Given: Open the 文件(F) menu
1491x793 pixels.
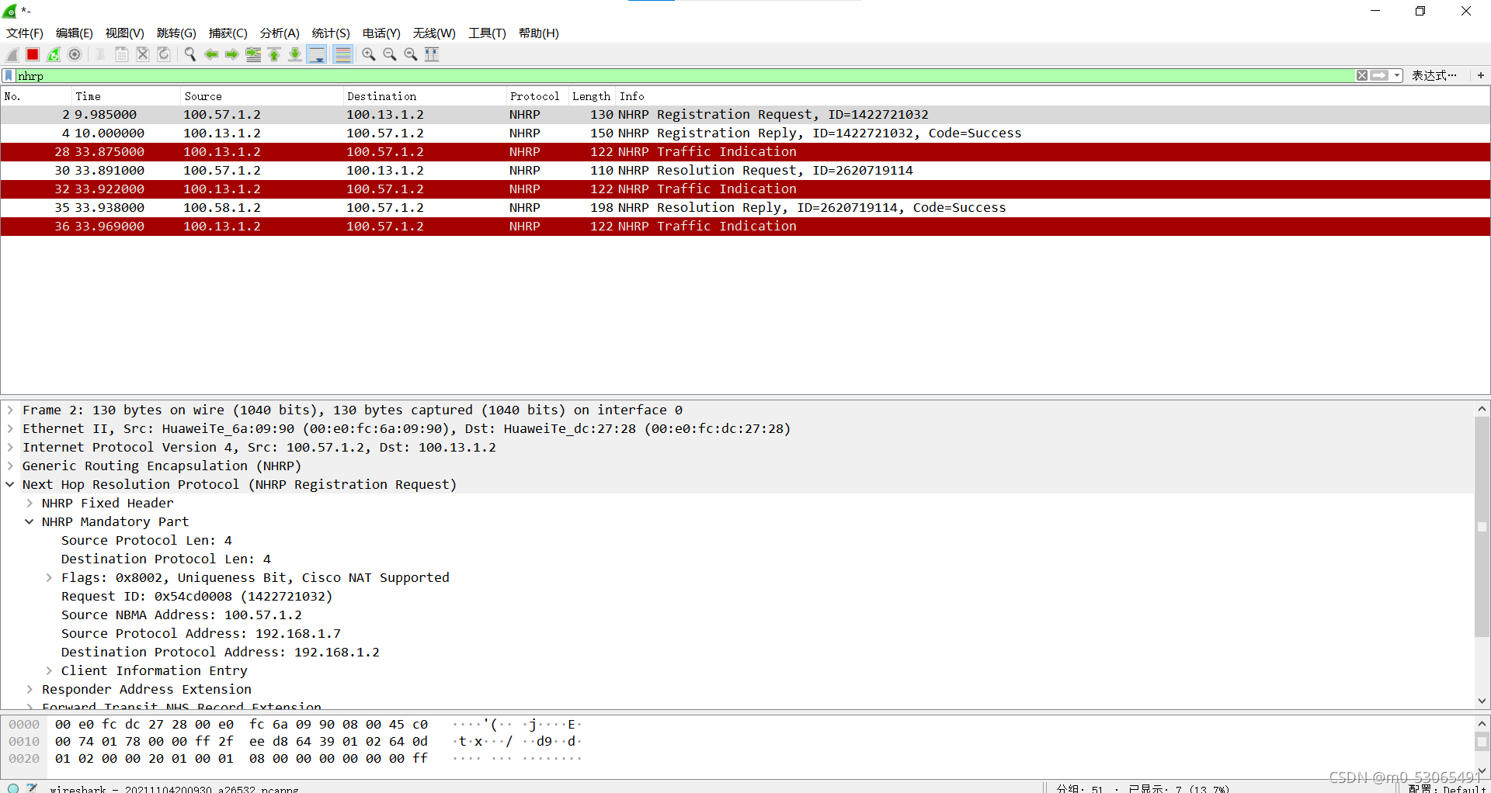Looking at the screenshot, I should click(x=25, y=33).
